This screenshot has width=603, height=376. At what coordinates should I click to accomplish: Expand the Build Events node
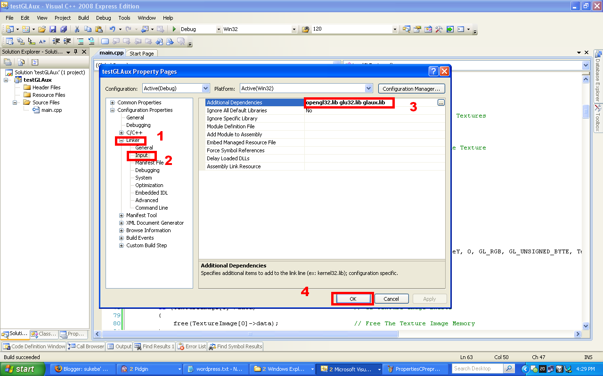[121, 238]
